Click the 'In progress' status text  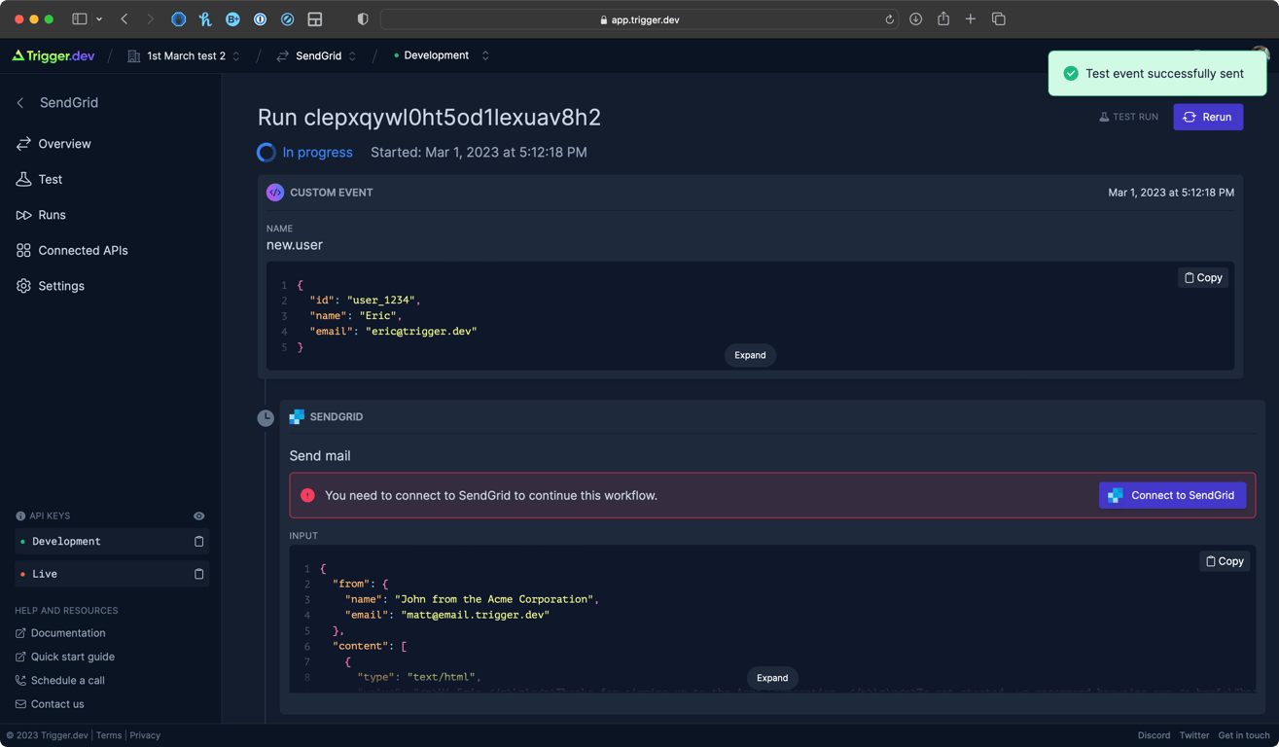(x=317, y=153)
